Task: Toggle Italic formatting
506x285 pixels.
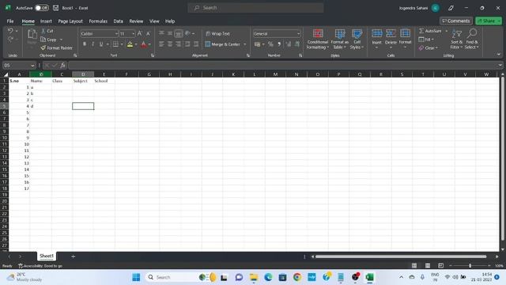Action: coord(93,44)
